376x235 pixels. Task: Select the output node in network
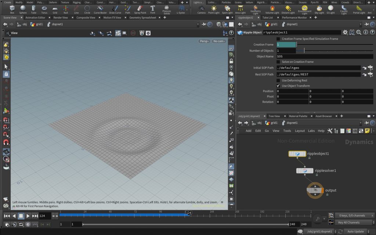(x=315, y=191)
